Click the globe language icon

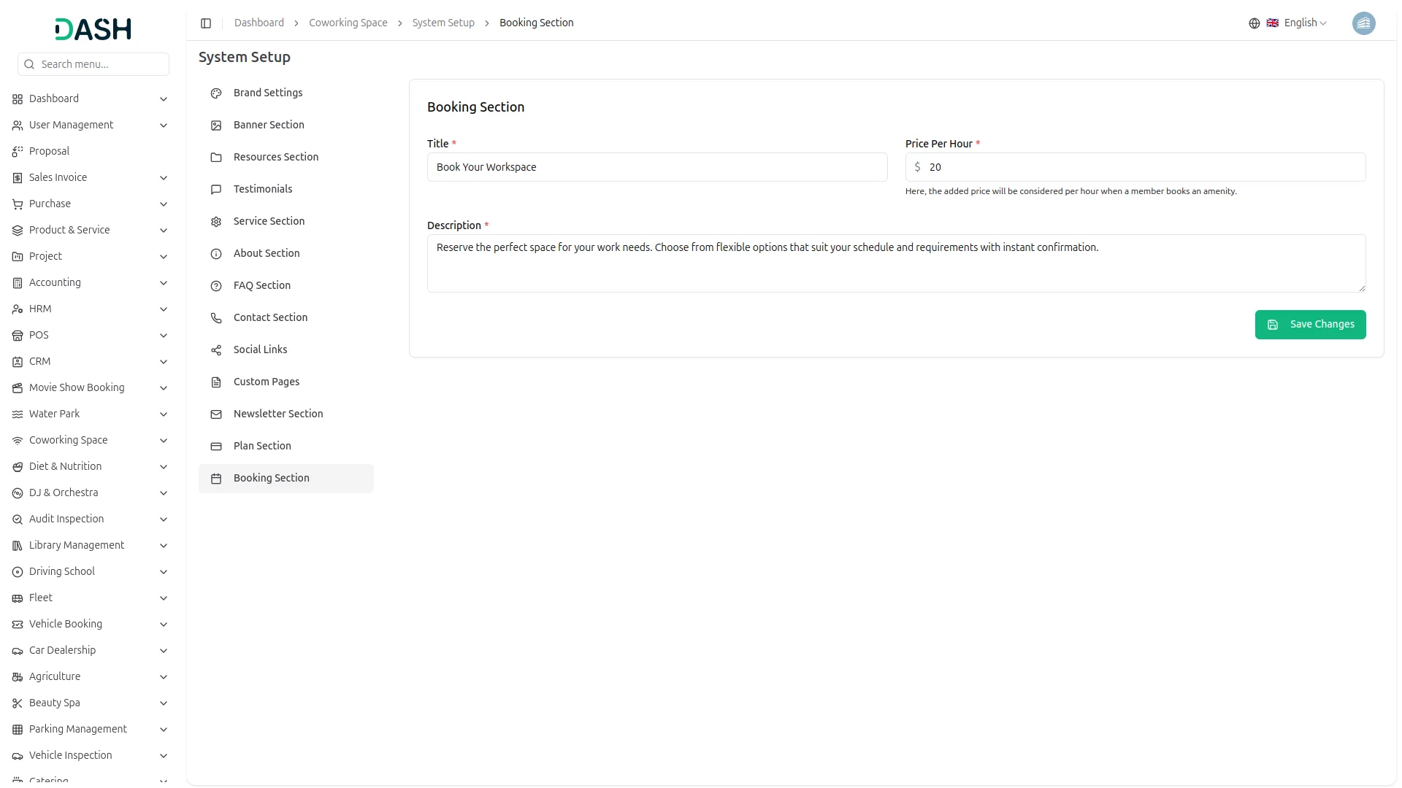pos(1254,23)
